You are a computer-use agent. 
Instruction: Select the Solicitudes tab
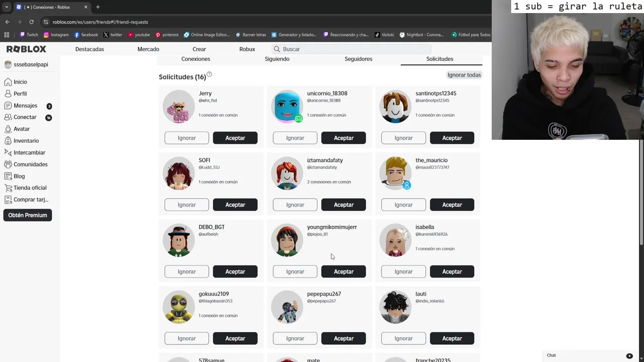440,59
